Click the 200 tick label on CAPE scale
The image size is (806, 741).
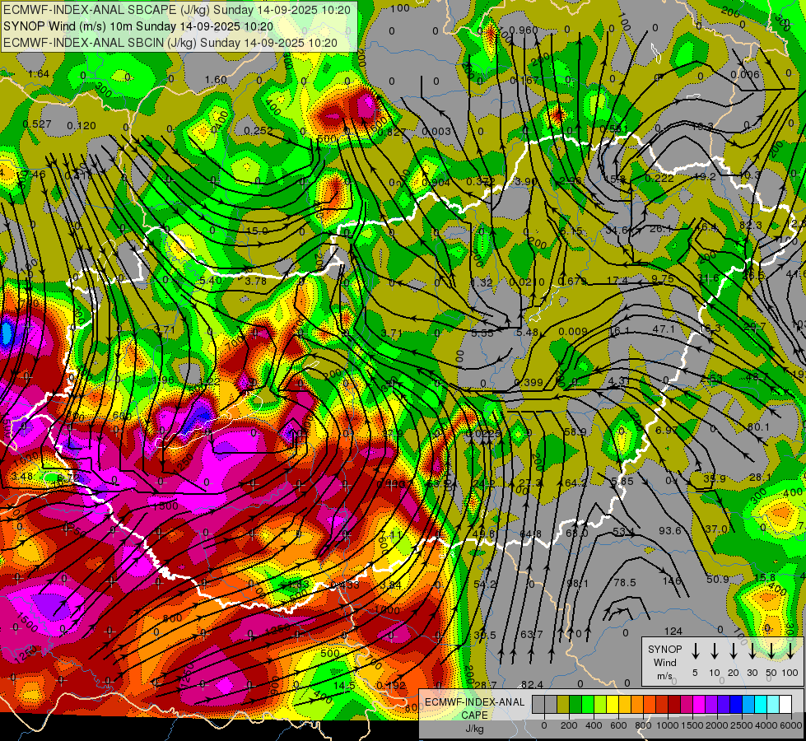pos(569,725)
